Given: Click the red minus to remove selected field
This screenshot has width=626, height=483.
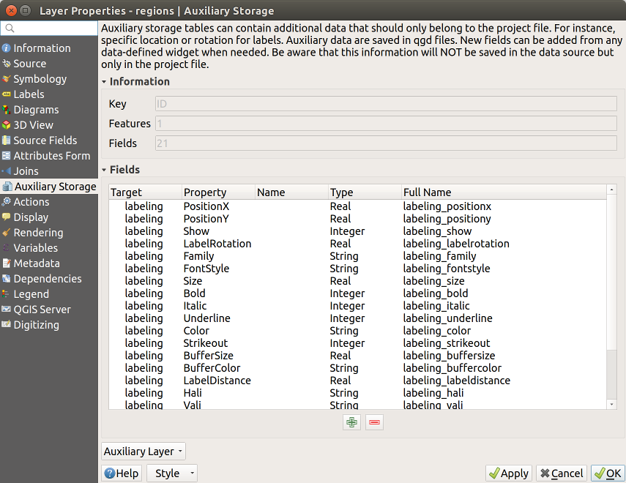Looking at the screenshot, I should tap(374, 422).
